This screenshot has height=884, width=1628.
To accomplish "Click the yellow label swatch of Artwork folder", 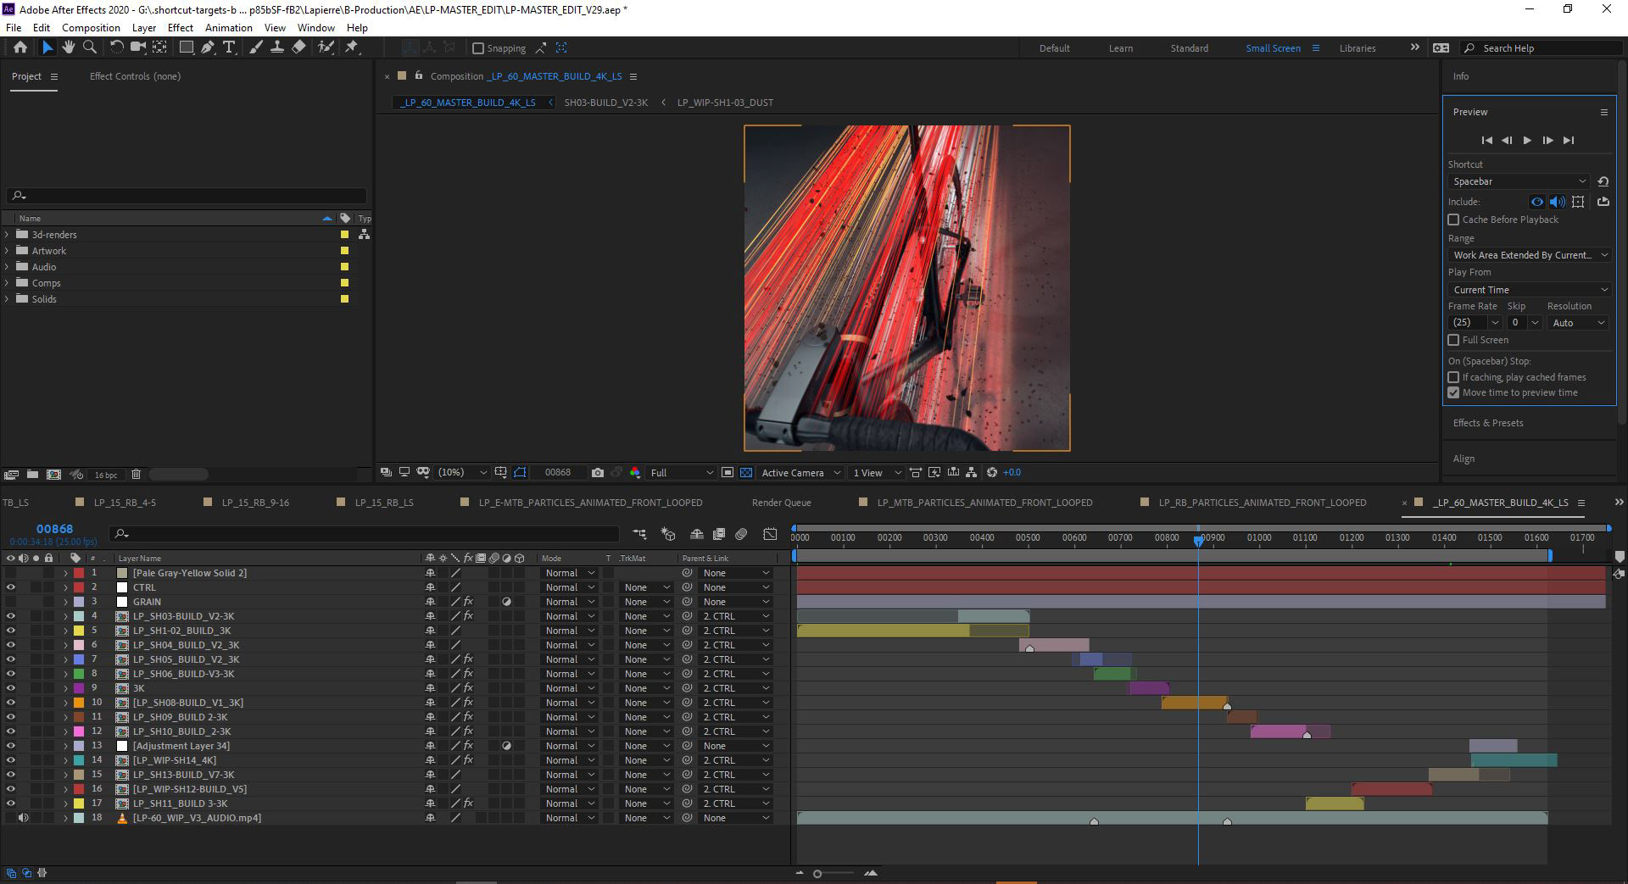I will (344, 251).
